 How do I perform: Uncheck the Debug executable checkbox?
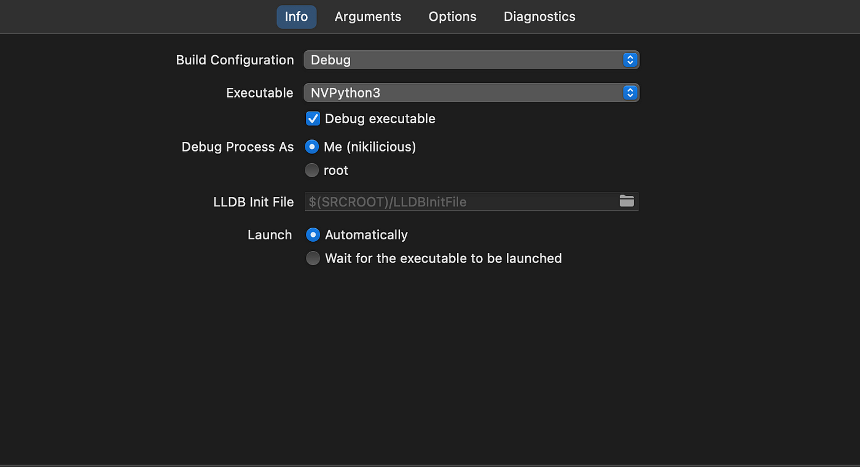click(x=313, y=118)
